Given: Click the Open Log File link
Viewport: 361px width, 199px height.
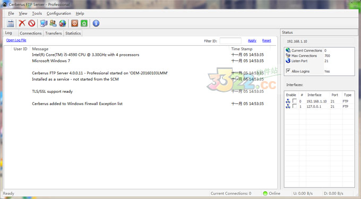Looking at the screenshot, I should pos(16,40).
